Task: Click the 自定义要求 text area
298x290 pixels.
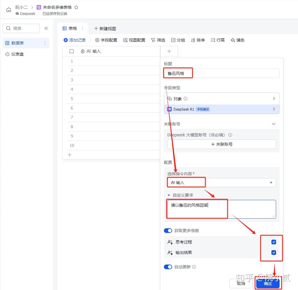Action: coord(221,209)
